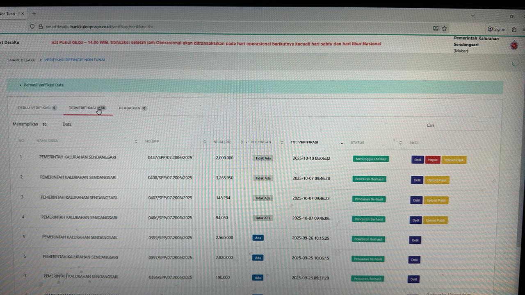Open Detil for SPP 0399 row
The image size is (525, 295).
[415, 240]
